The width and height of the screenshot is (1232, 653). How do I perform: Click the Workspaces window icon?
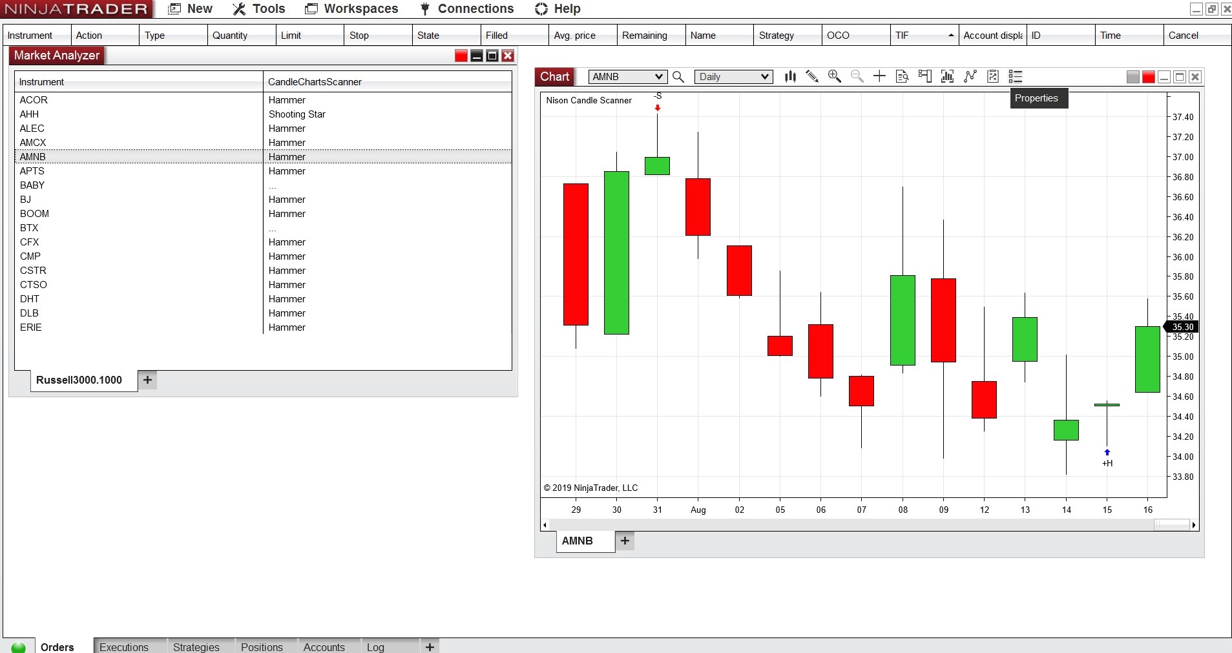click(311, 9)
